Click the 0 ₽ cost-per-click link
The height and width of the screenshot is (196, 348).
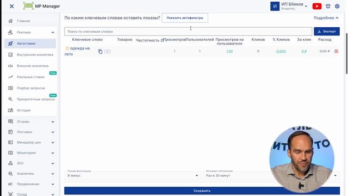[304, 51]
